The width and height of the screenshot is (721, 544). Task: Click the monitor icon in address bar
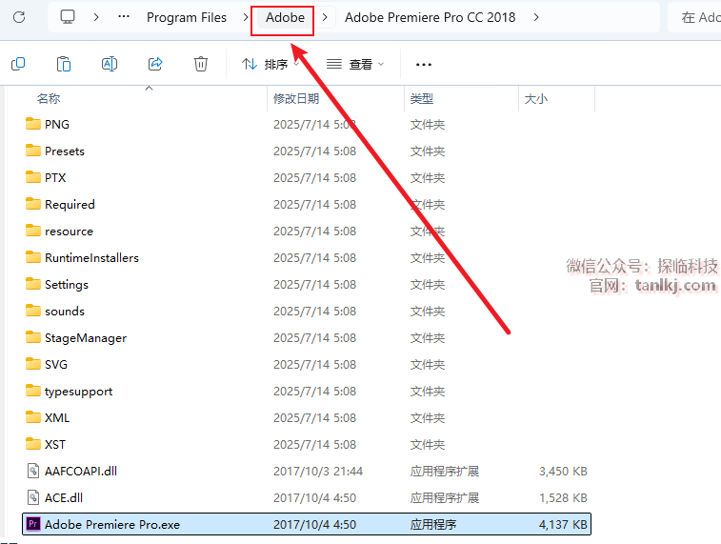click(x=68, y=17)
